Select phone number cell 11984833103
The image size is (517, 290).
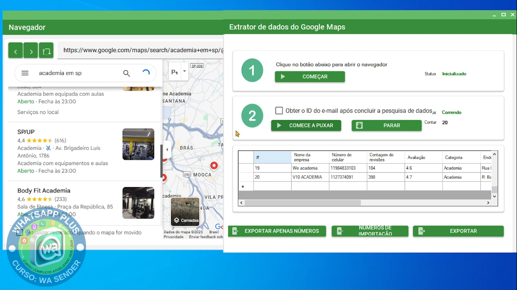click(x=348, y=168)
